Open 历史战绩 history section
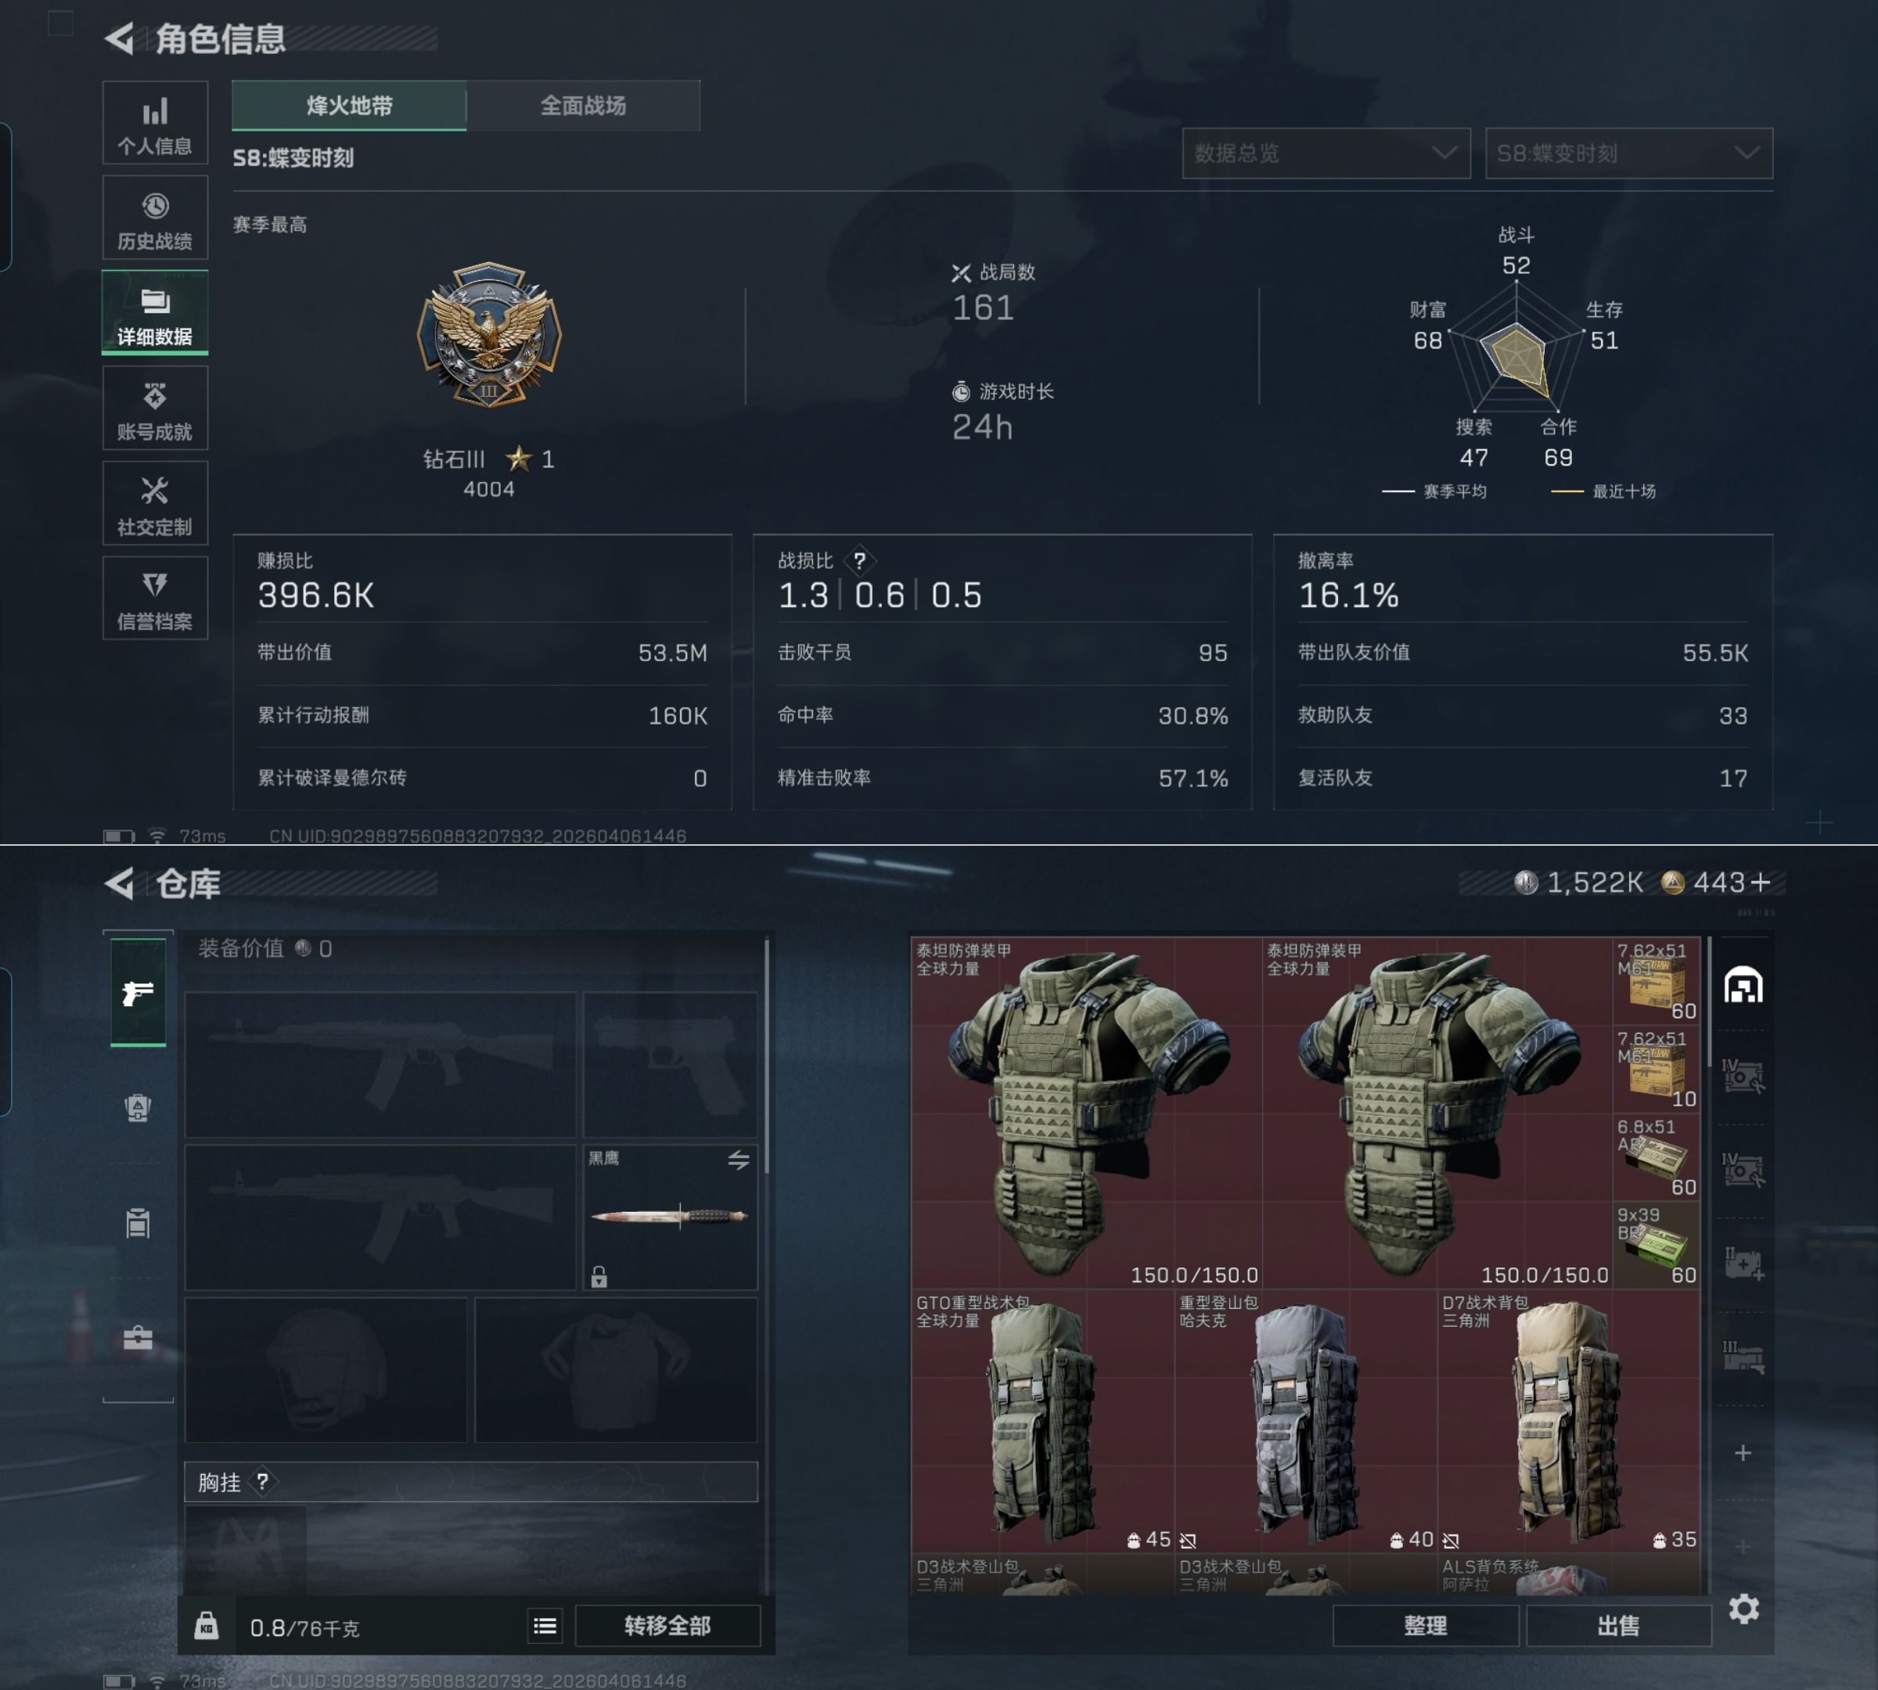Screen dimensions: 1878x1690 154,218
